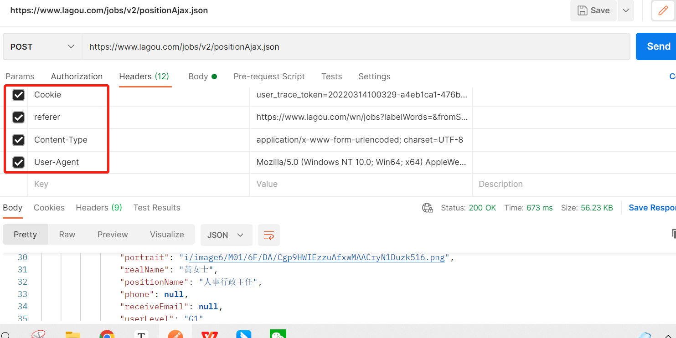Screen dimensions: 676x338
Task: Select the request Headers (12) tab
Action: coord(144,77)
